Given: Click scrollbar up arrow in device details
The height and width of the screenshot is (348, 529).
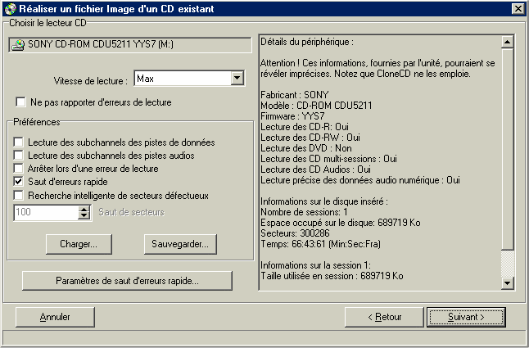Looking at the screenshot, I should [508, 42].
